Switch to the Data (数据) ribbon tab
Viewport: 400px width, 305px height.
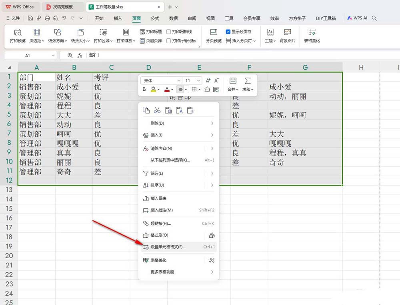tap(174, 18)
